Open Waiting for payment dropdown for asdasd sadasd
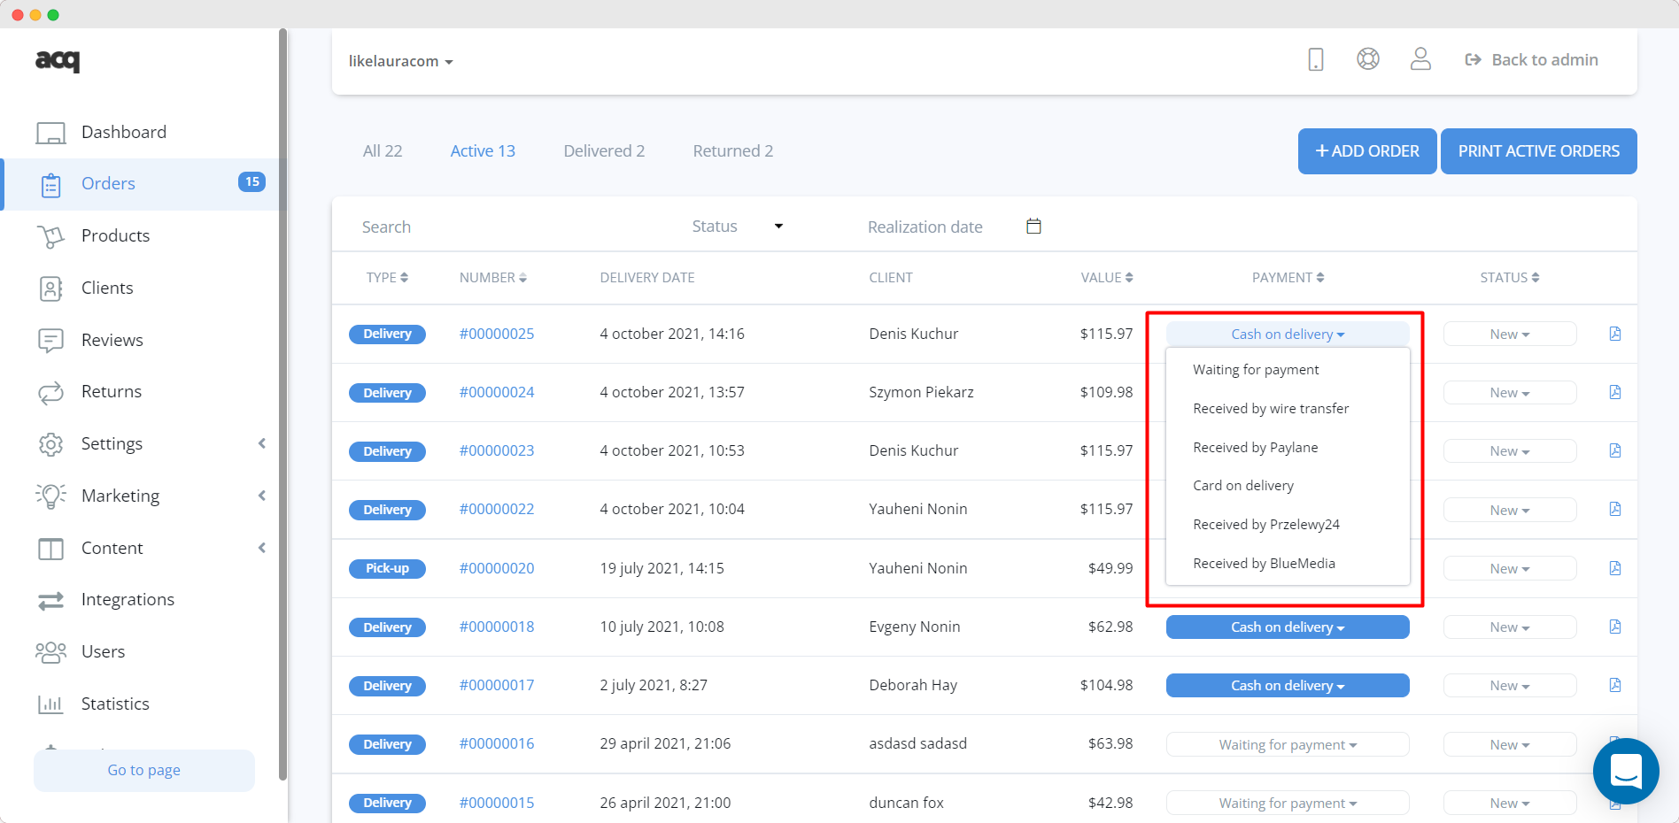Screen dimensions: 1679x823 (x=1288, y=744)
